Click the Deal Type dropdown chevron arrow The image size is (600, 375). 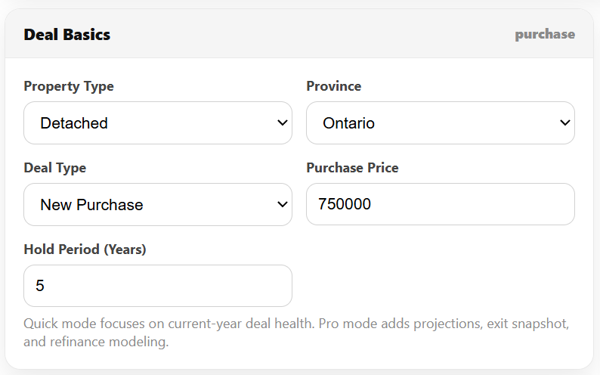pyautogui.click(x=283, y=204)
